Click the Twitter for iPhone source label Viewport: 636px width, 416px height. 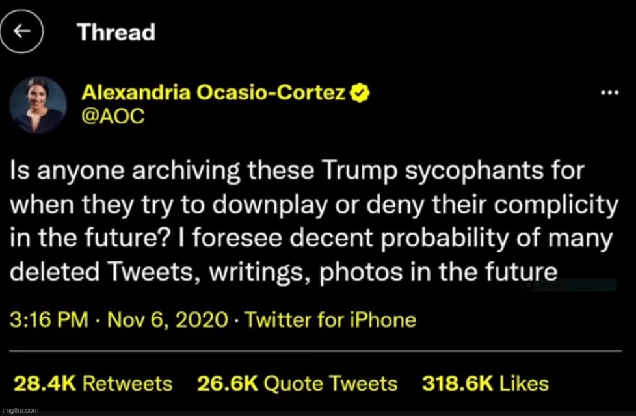click(332, 319)
